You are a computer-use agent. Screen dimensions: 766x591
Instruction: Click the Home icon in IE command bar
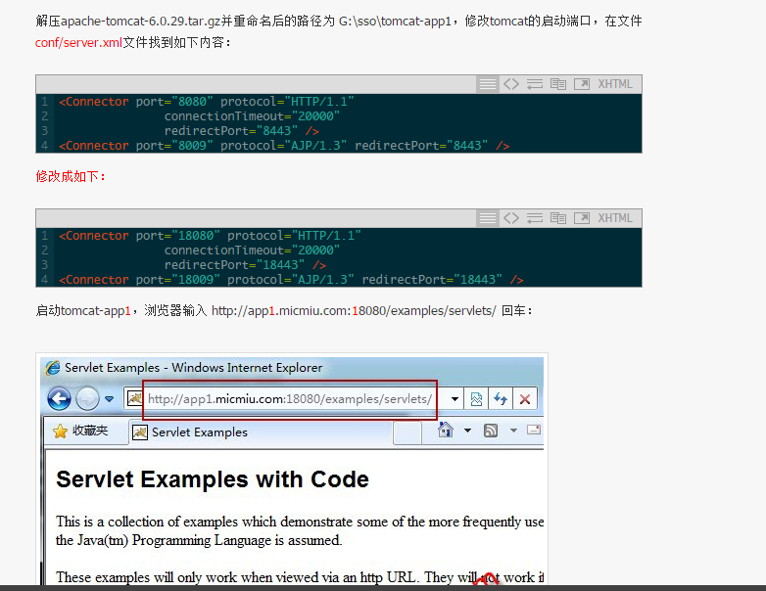pyautogui.click(x=446, y=430)
